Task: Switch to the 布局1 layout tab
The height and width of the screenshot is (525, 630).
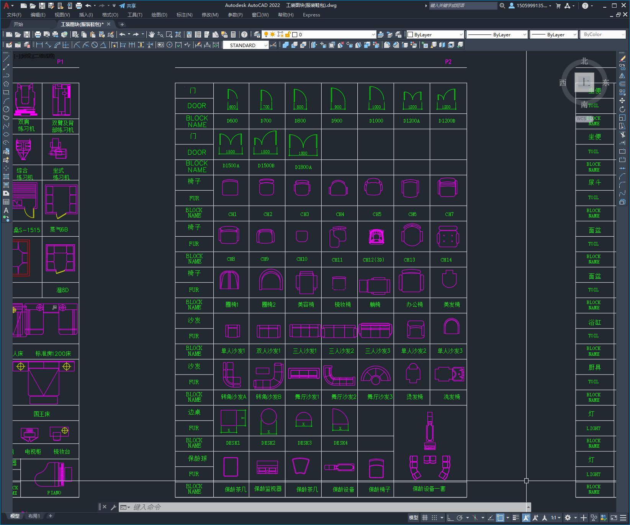Action: (34, 516)
